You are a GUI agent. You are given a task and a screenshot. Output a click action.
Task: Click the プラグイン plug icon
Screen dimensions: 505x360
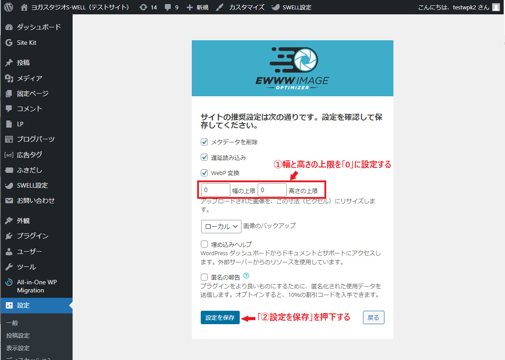9,236
